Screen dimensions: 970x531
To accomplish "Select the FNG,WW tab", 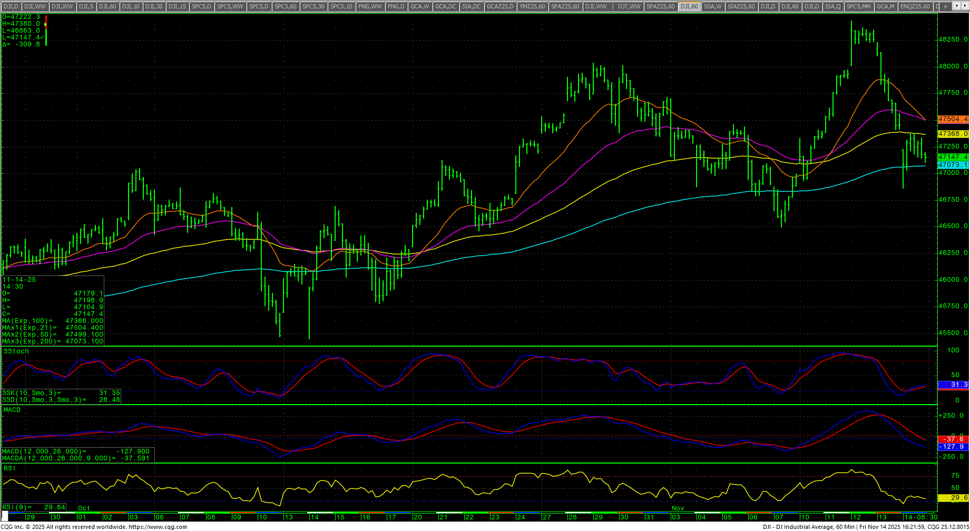I will [x=369, y=6].
